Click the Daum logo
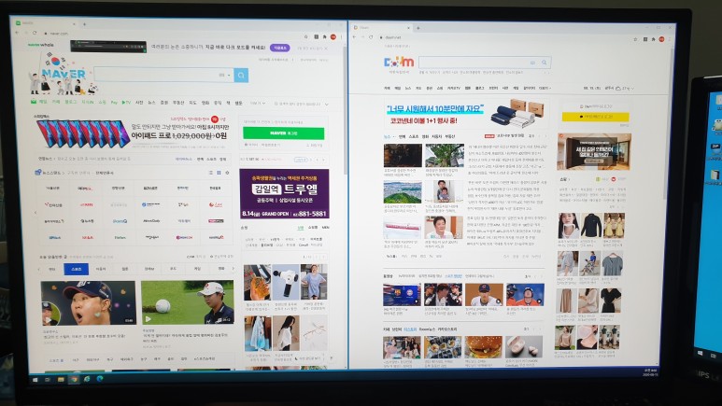The height and width of the screenshot is (406, 722). click(398, 63)
